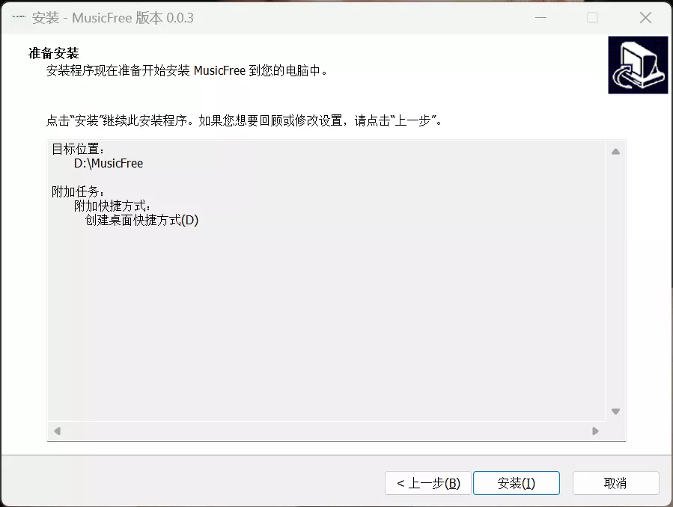
Task: Click the setup wizard disk icon
Action: pos(637,65)
